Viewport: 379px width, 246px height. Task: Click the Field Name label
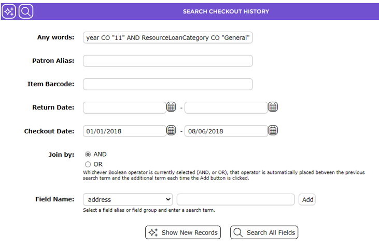[x=54, y=199]
